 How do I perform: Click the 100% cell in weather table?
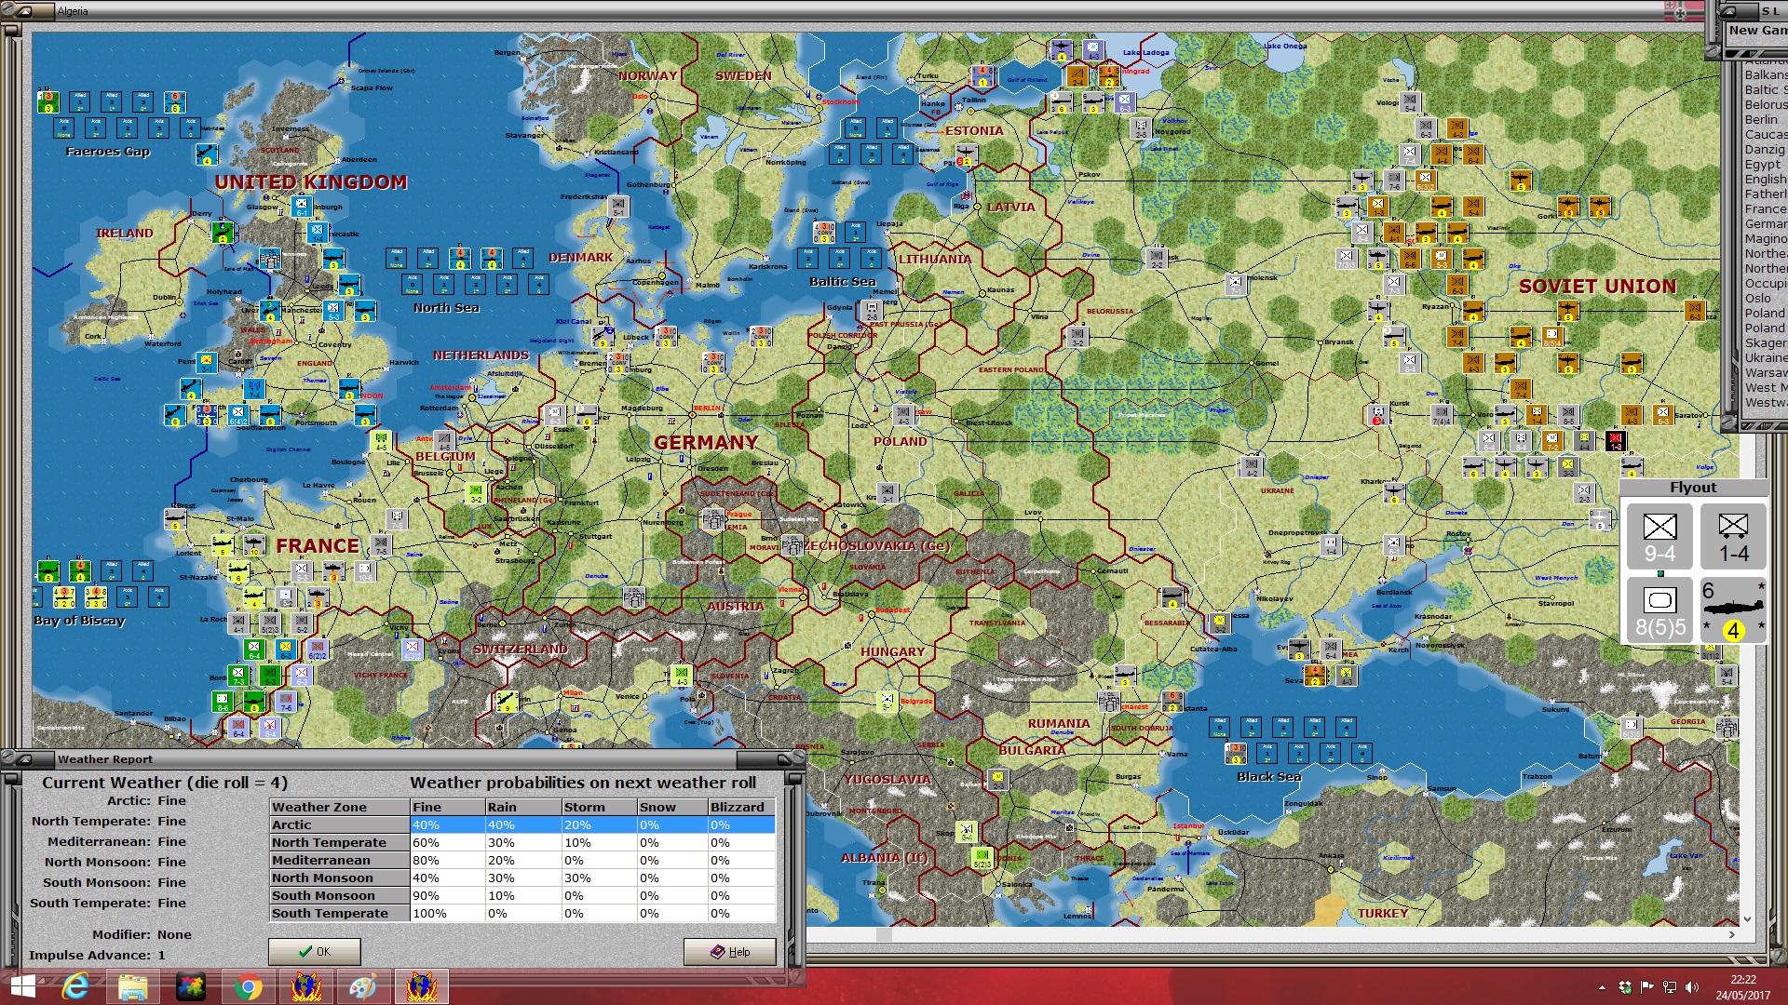(x=448, y=913)
